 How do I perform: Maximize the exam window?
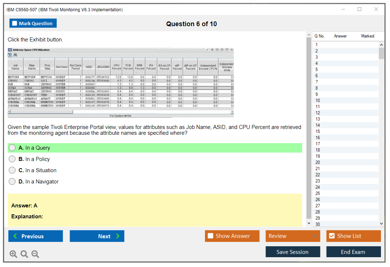coord(360,9)
